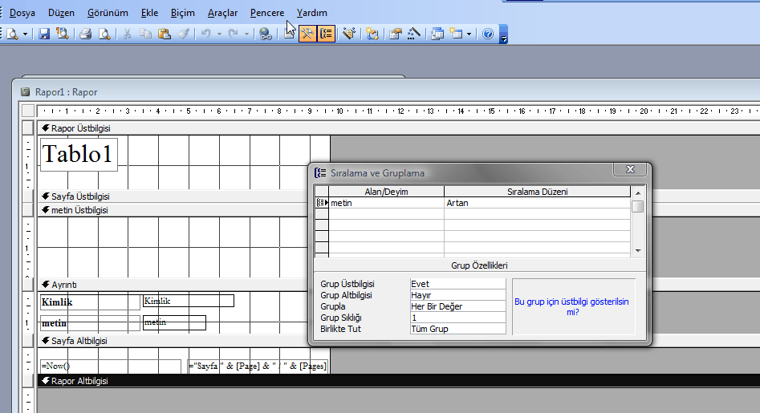This screenshot has width=760, height=413.
Task: Open the Toolbar Options arrow at toolbar end
Action: point(504,37)
